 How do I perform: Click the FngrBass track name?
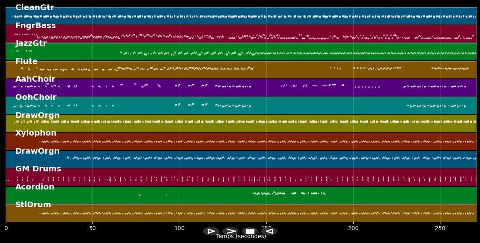pos(36,26)
